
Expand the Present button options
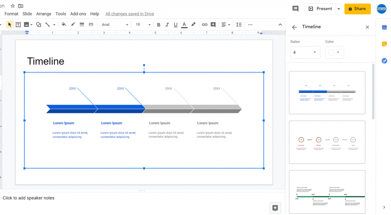339,8
